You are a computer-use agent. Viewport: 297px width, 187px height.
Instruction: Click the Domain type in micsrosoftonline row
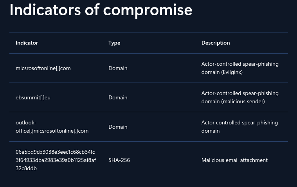118,68
